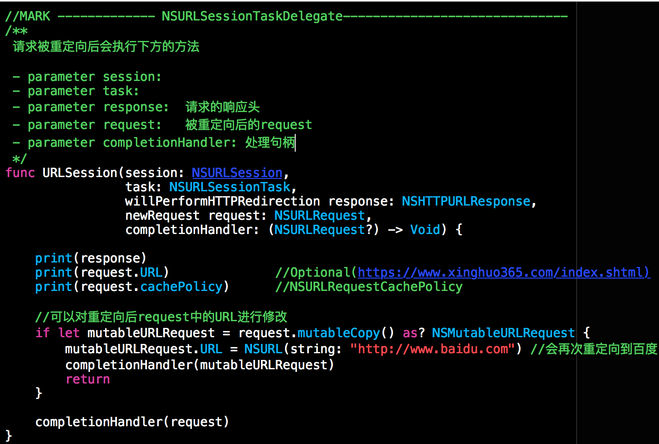
Task: Click the URLSession function name
Action: click(79, 173)
